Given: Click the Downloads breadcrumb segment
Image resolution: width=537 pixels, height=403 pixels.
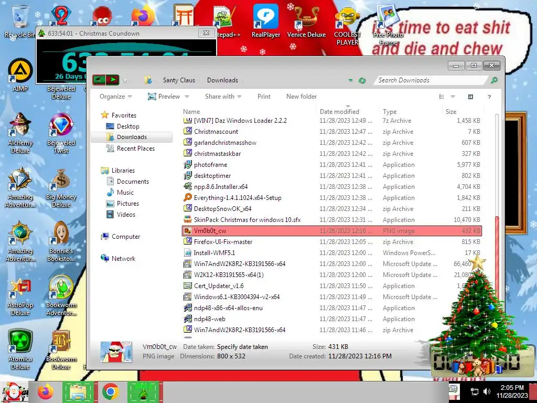Looking at the screenshot, I should 222,80.
